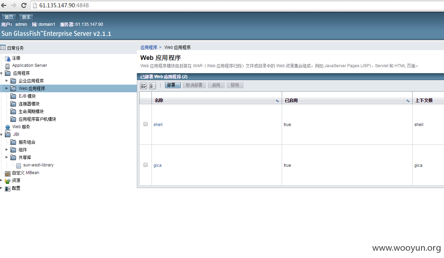Click the 生命周期模块 folder icon
This screenshot has width=444, height=258.
[x=13, y=111]
